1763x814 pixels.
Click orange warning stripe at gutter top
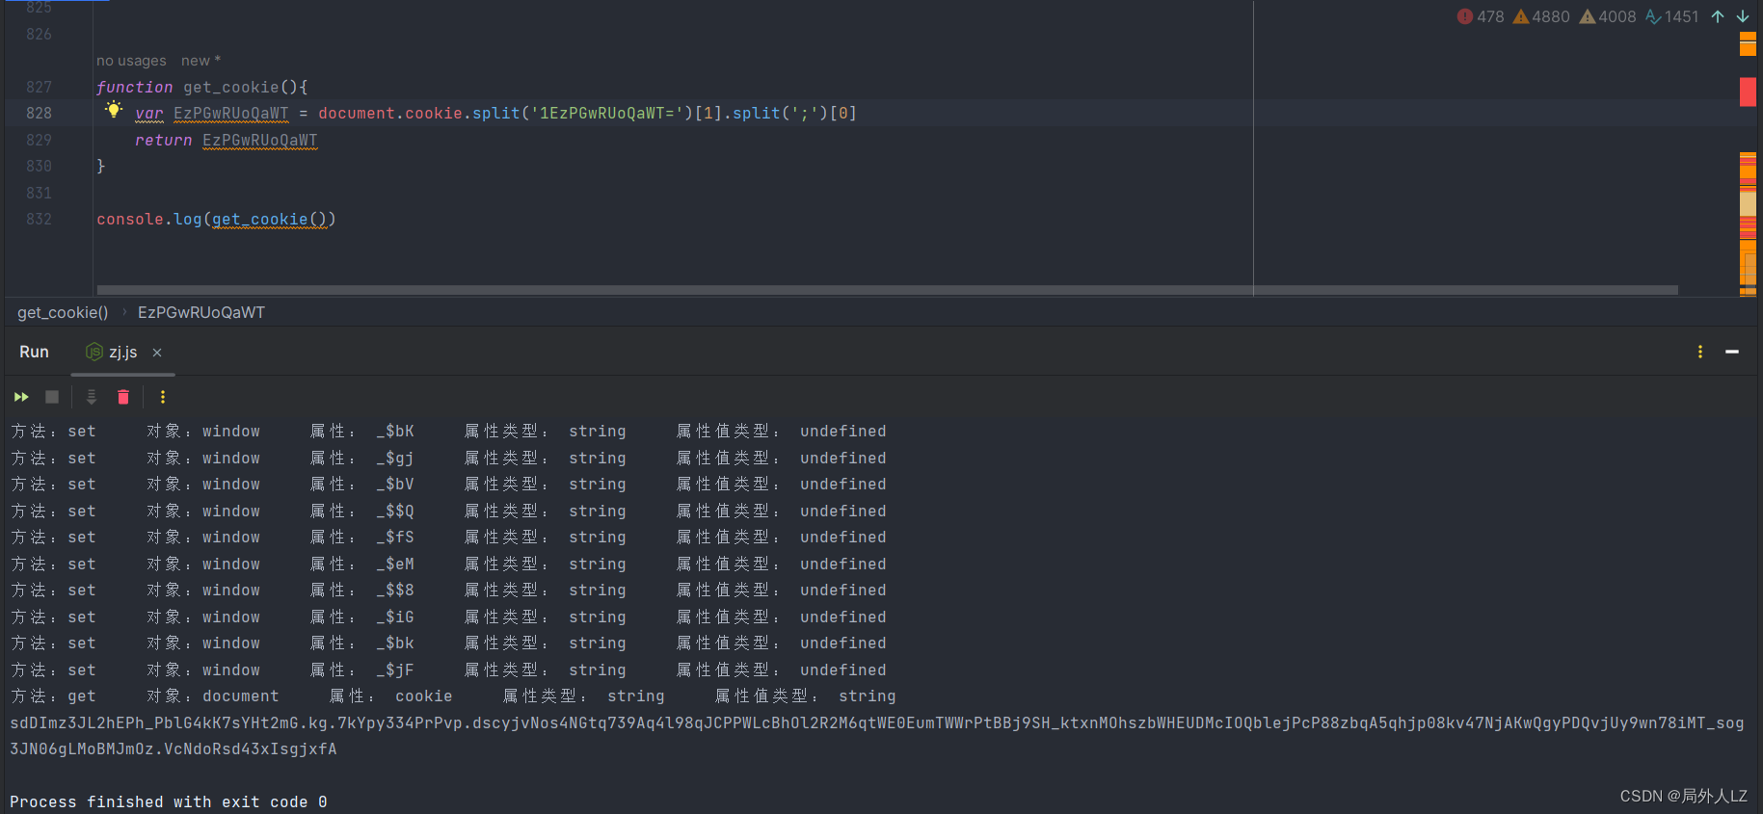(x=1748, y=43)
